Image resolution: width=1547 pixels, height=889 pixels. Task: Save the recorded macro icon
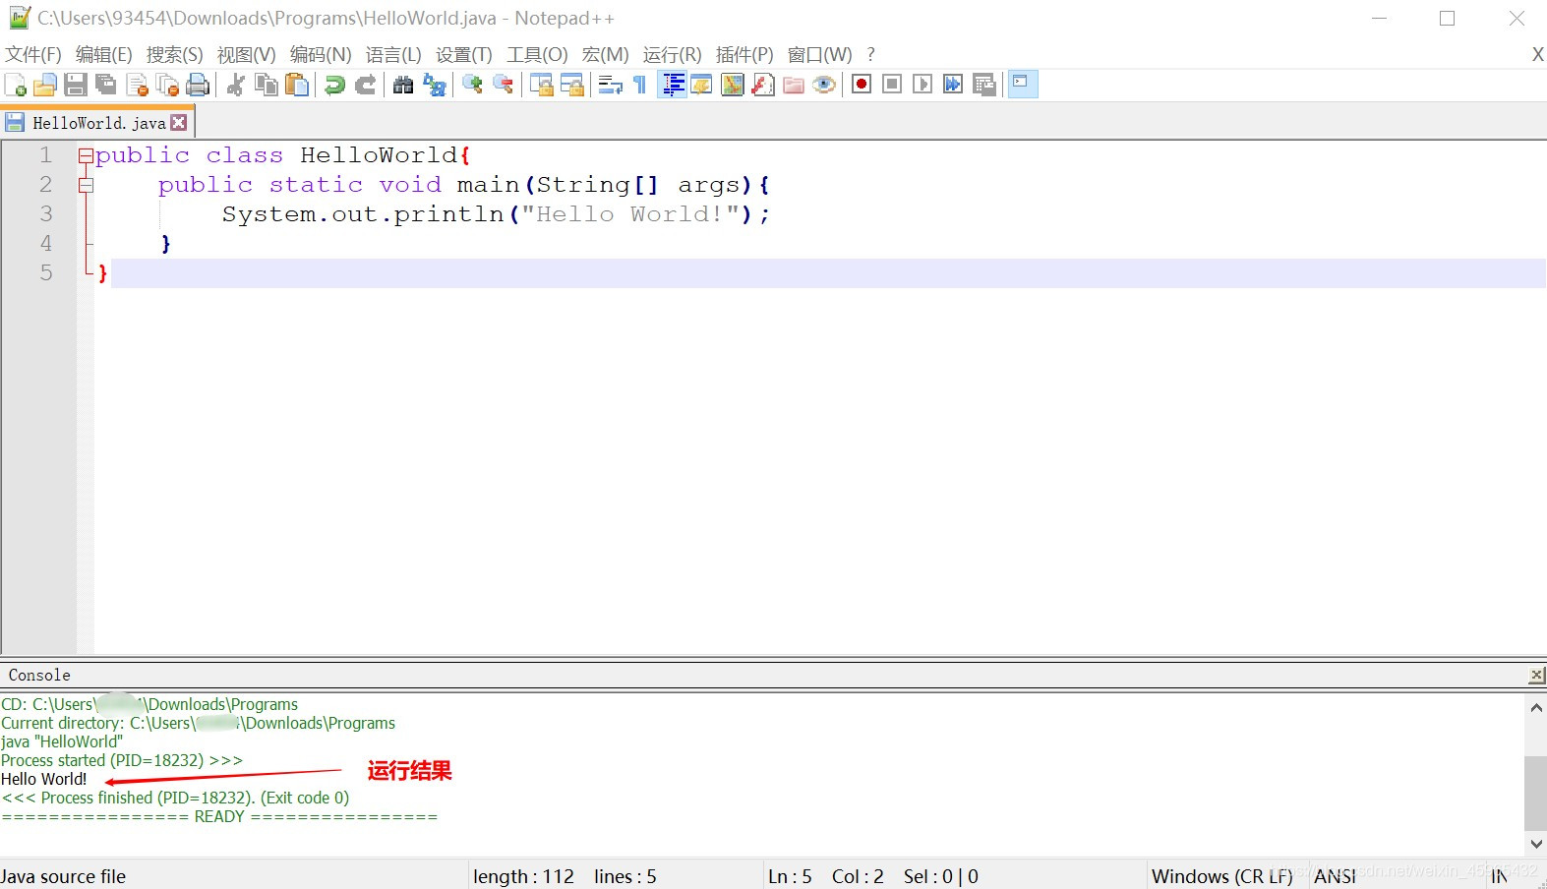983,85
